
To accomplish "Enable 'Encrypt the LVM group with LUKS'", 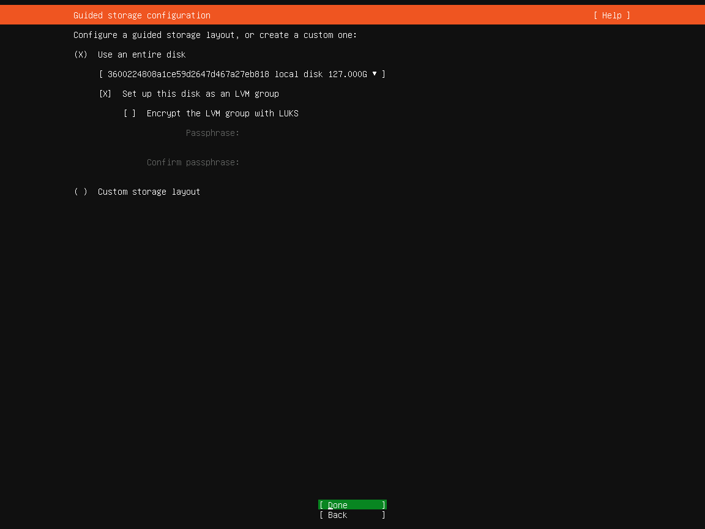I will pos(130,113).
